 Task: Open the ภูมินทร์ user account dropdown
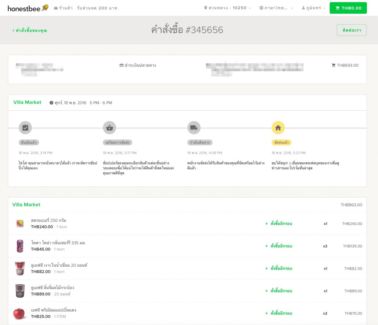tap(313, 8)
